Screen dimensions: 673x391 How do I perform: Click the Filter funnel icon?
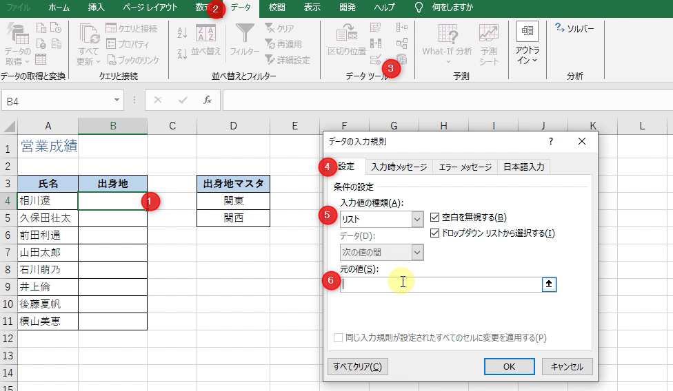click(x=245, y=34)
